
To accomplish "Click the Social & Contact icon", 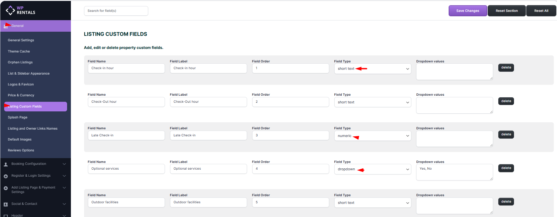I will coord(6,204).
